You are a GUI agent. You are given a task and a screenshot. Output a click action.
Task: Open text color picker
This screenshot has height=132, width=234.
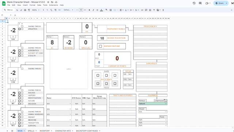(101, 10)
